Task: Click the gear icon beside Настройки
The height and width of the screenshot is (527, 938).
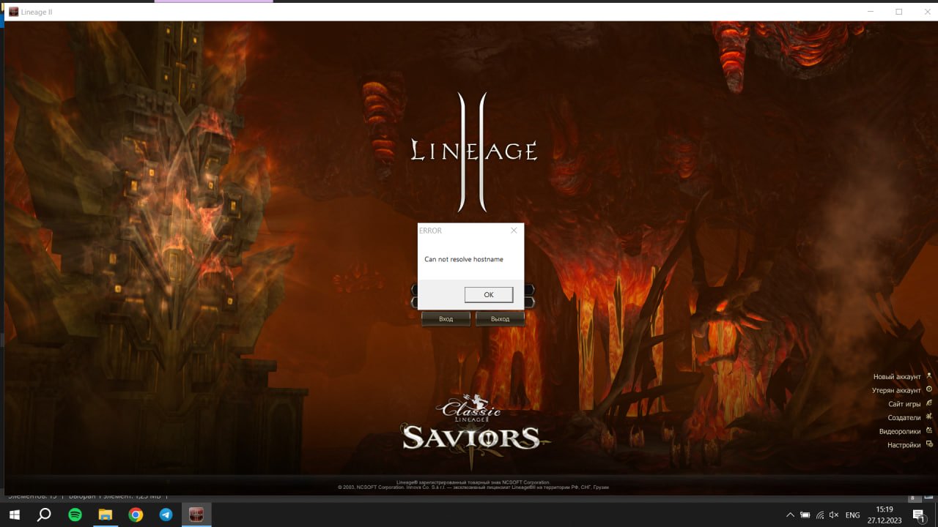Action: tap(929, 444)
